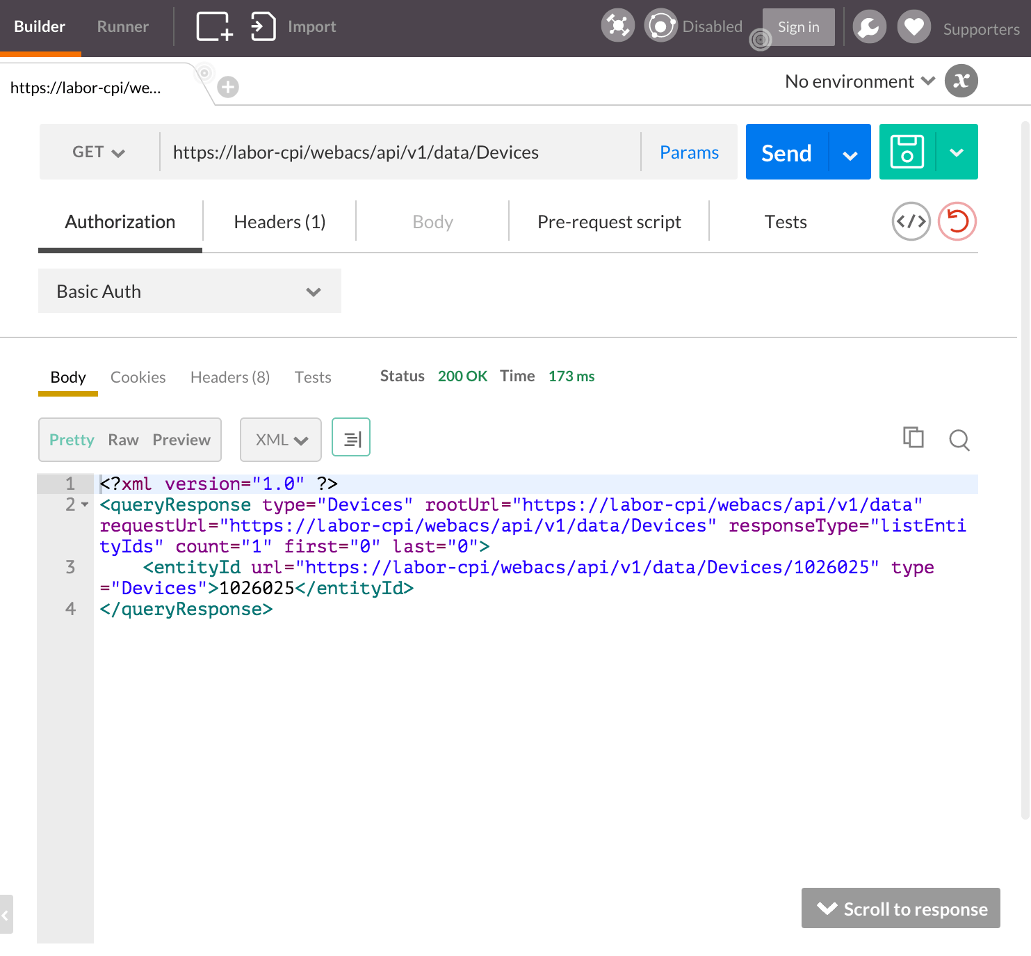Open the environment quick look
Screen dimensions: 1031x956
(x=961, y=81)
